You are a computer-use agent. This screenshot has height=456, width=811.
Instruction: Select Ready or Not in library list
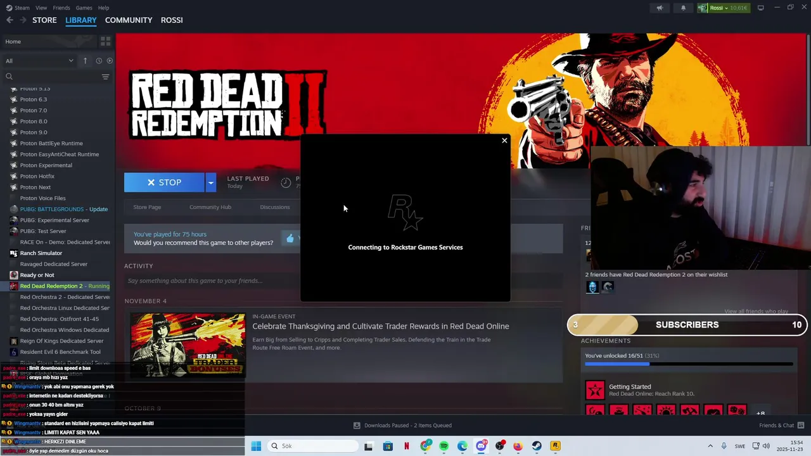37,275
